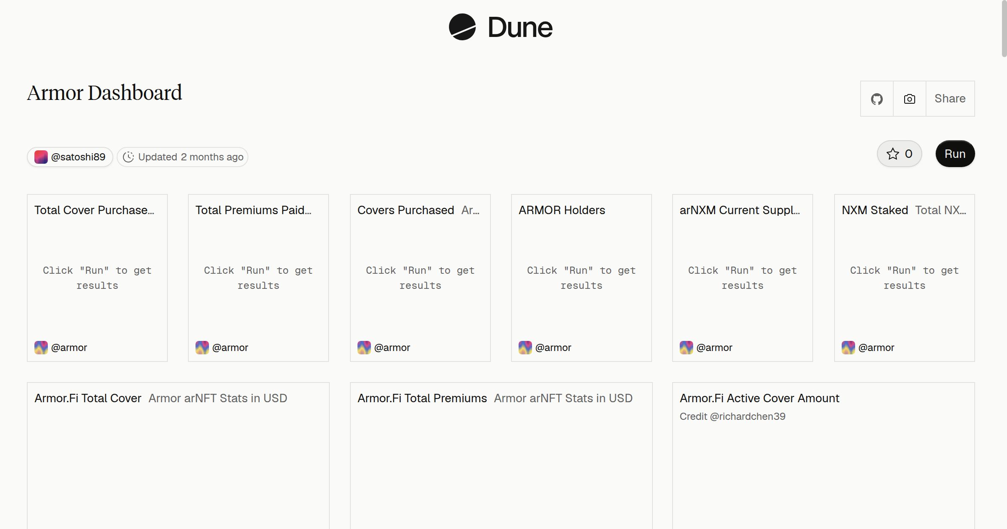
Task: Click the page vertical scrollbar thumb
Action: click(x=1004, y=29)
